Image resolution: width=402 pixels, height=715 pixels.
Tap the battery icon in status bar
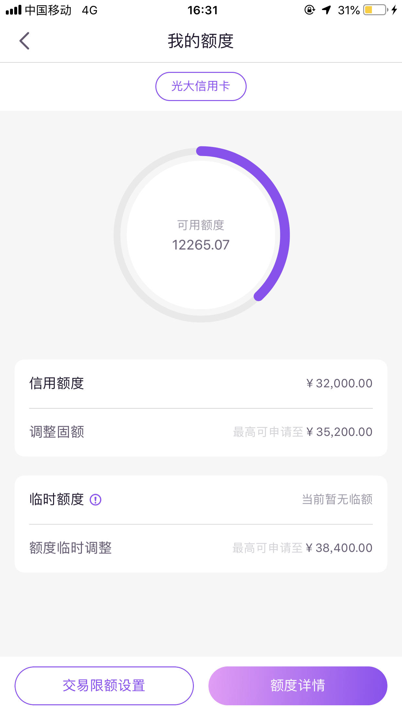point(375,10)
